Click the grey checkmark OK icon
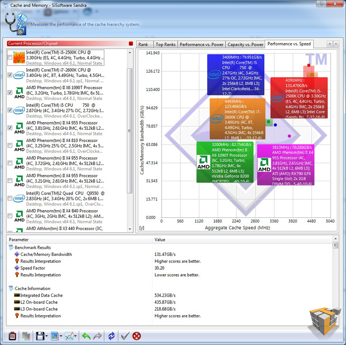The height and width of the screenshot is (345, 346). 125,336
